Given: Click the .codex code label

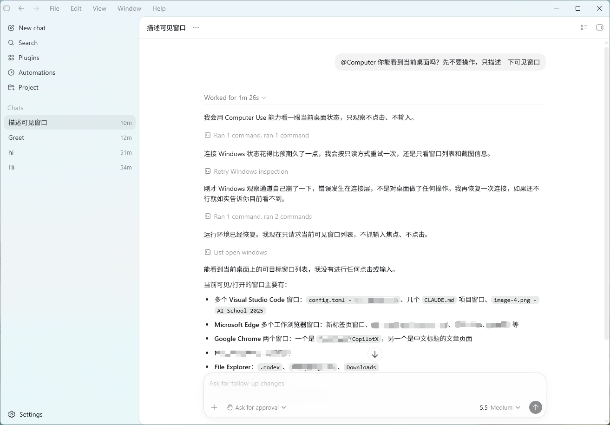Looking at the screenshot, I should coord(270,367).
